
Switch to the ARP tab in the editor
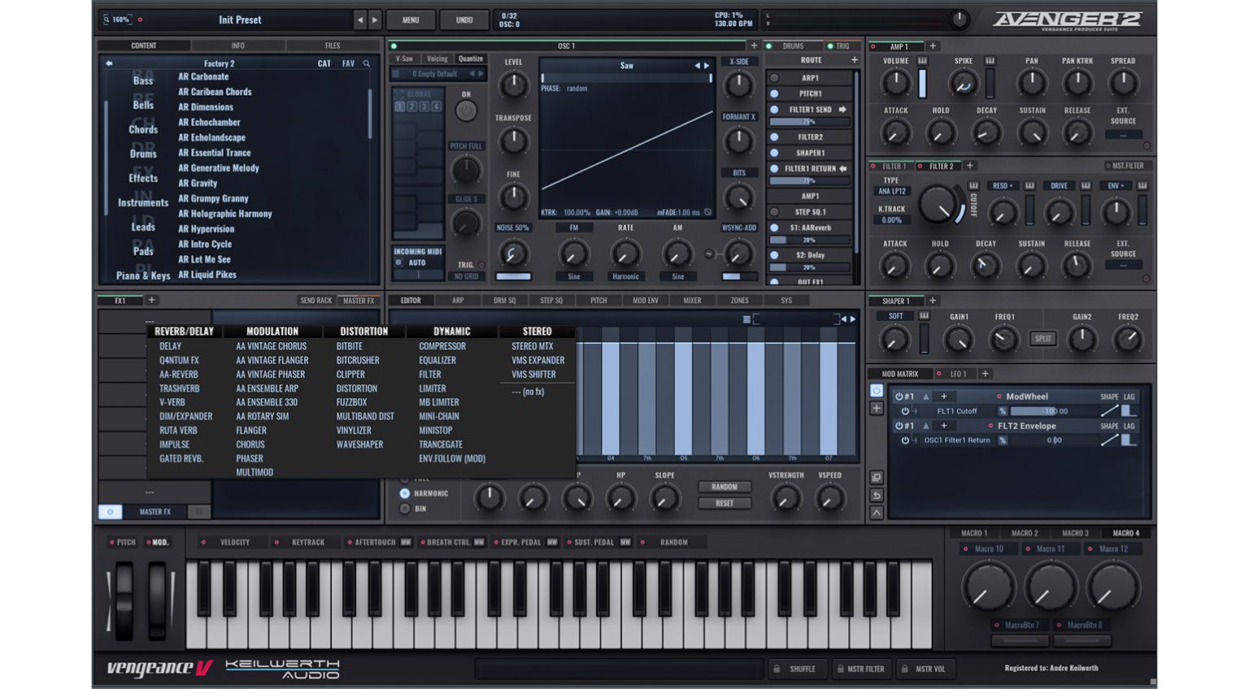pyautogui.click(x=458, y=300)
